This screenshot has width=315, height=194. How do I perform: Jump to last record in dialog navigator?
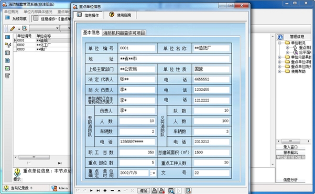coord(98,190)
